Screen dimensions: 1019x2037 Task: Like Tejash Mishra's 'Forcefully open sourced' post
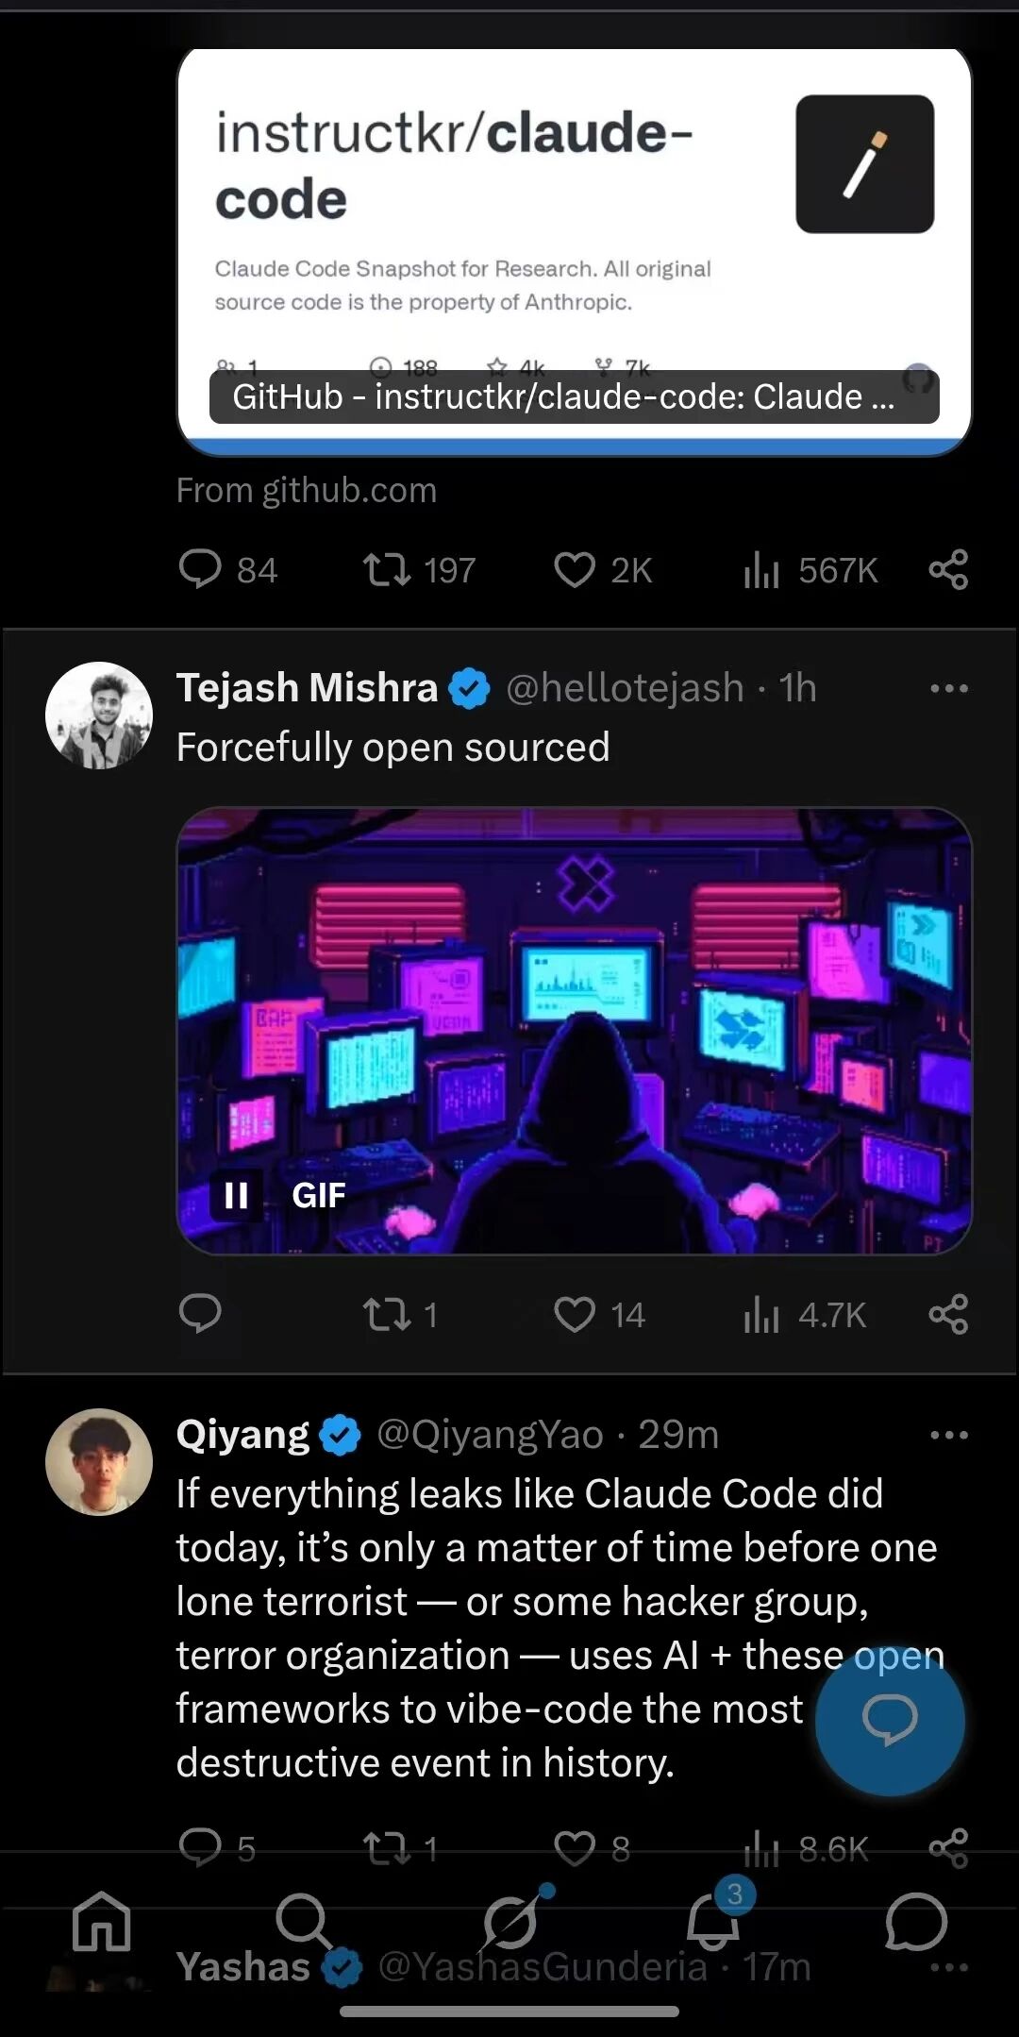coord(575,1314)
